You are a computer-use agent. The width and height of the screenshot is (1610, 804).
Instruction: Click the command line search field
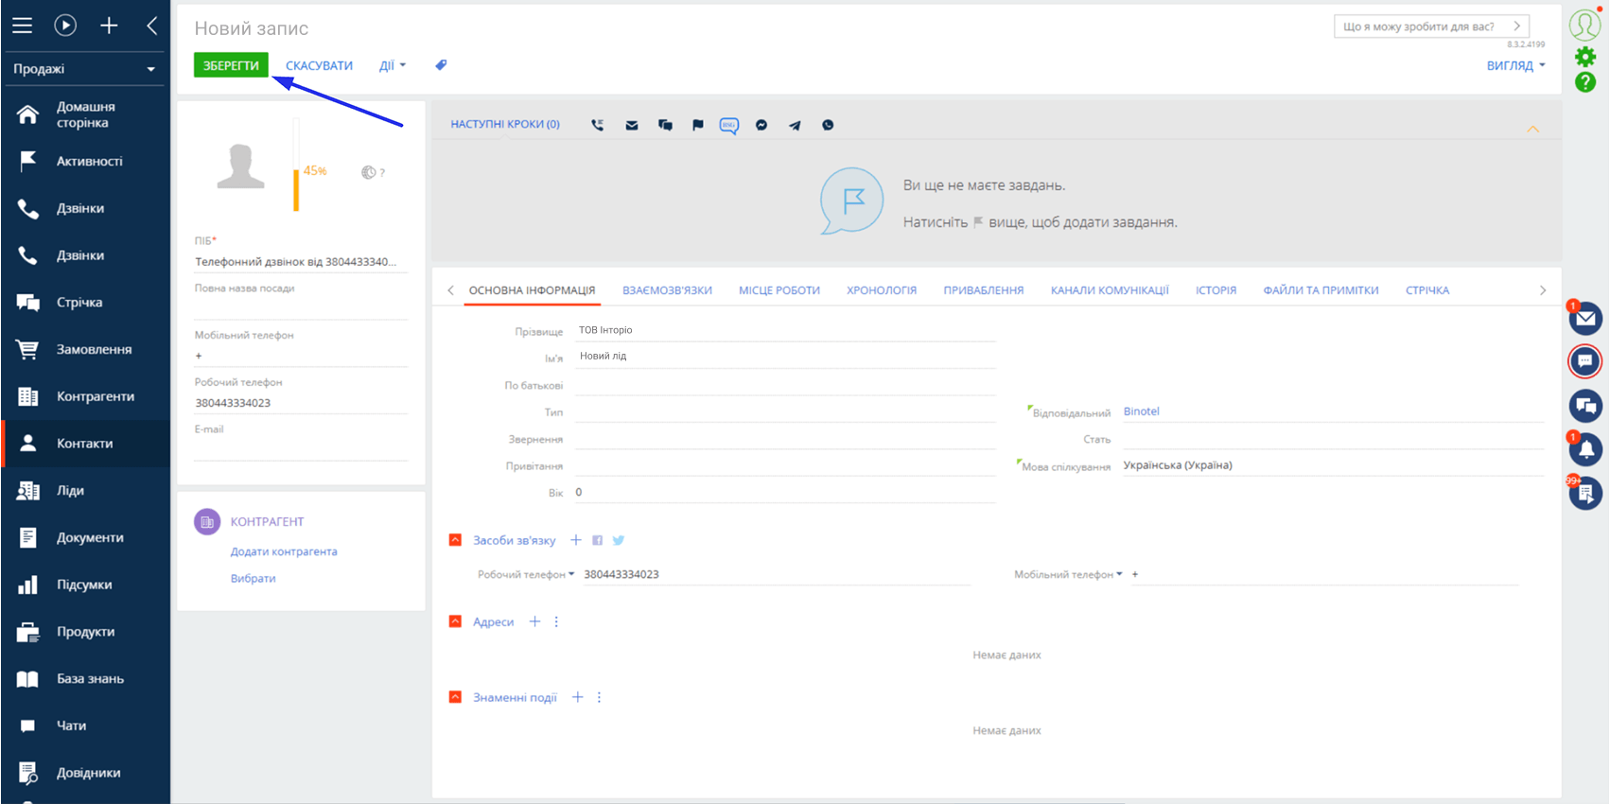click(x=1431, y=26)
